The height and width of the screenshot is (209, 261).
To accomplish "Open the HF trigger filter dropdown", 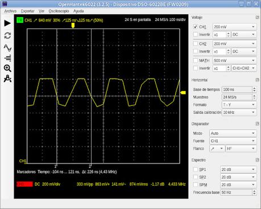I will coord(241,149).
